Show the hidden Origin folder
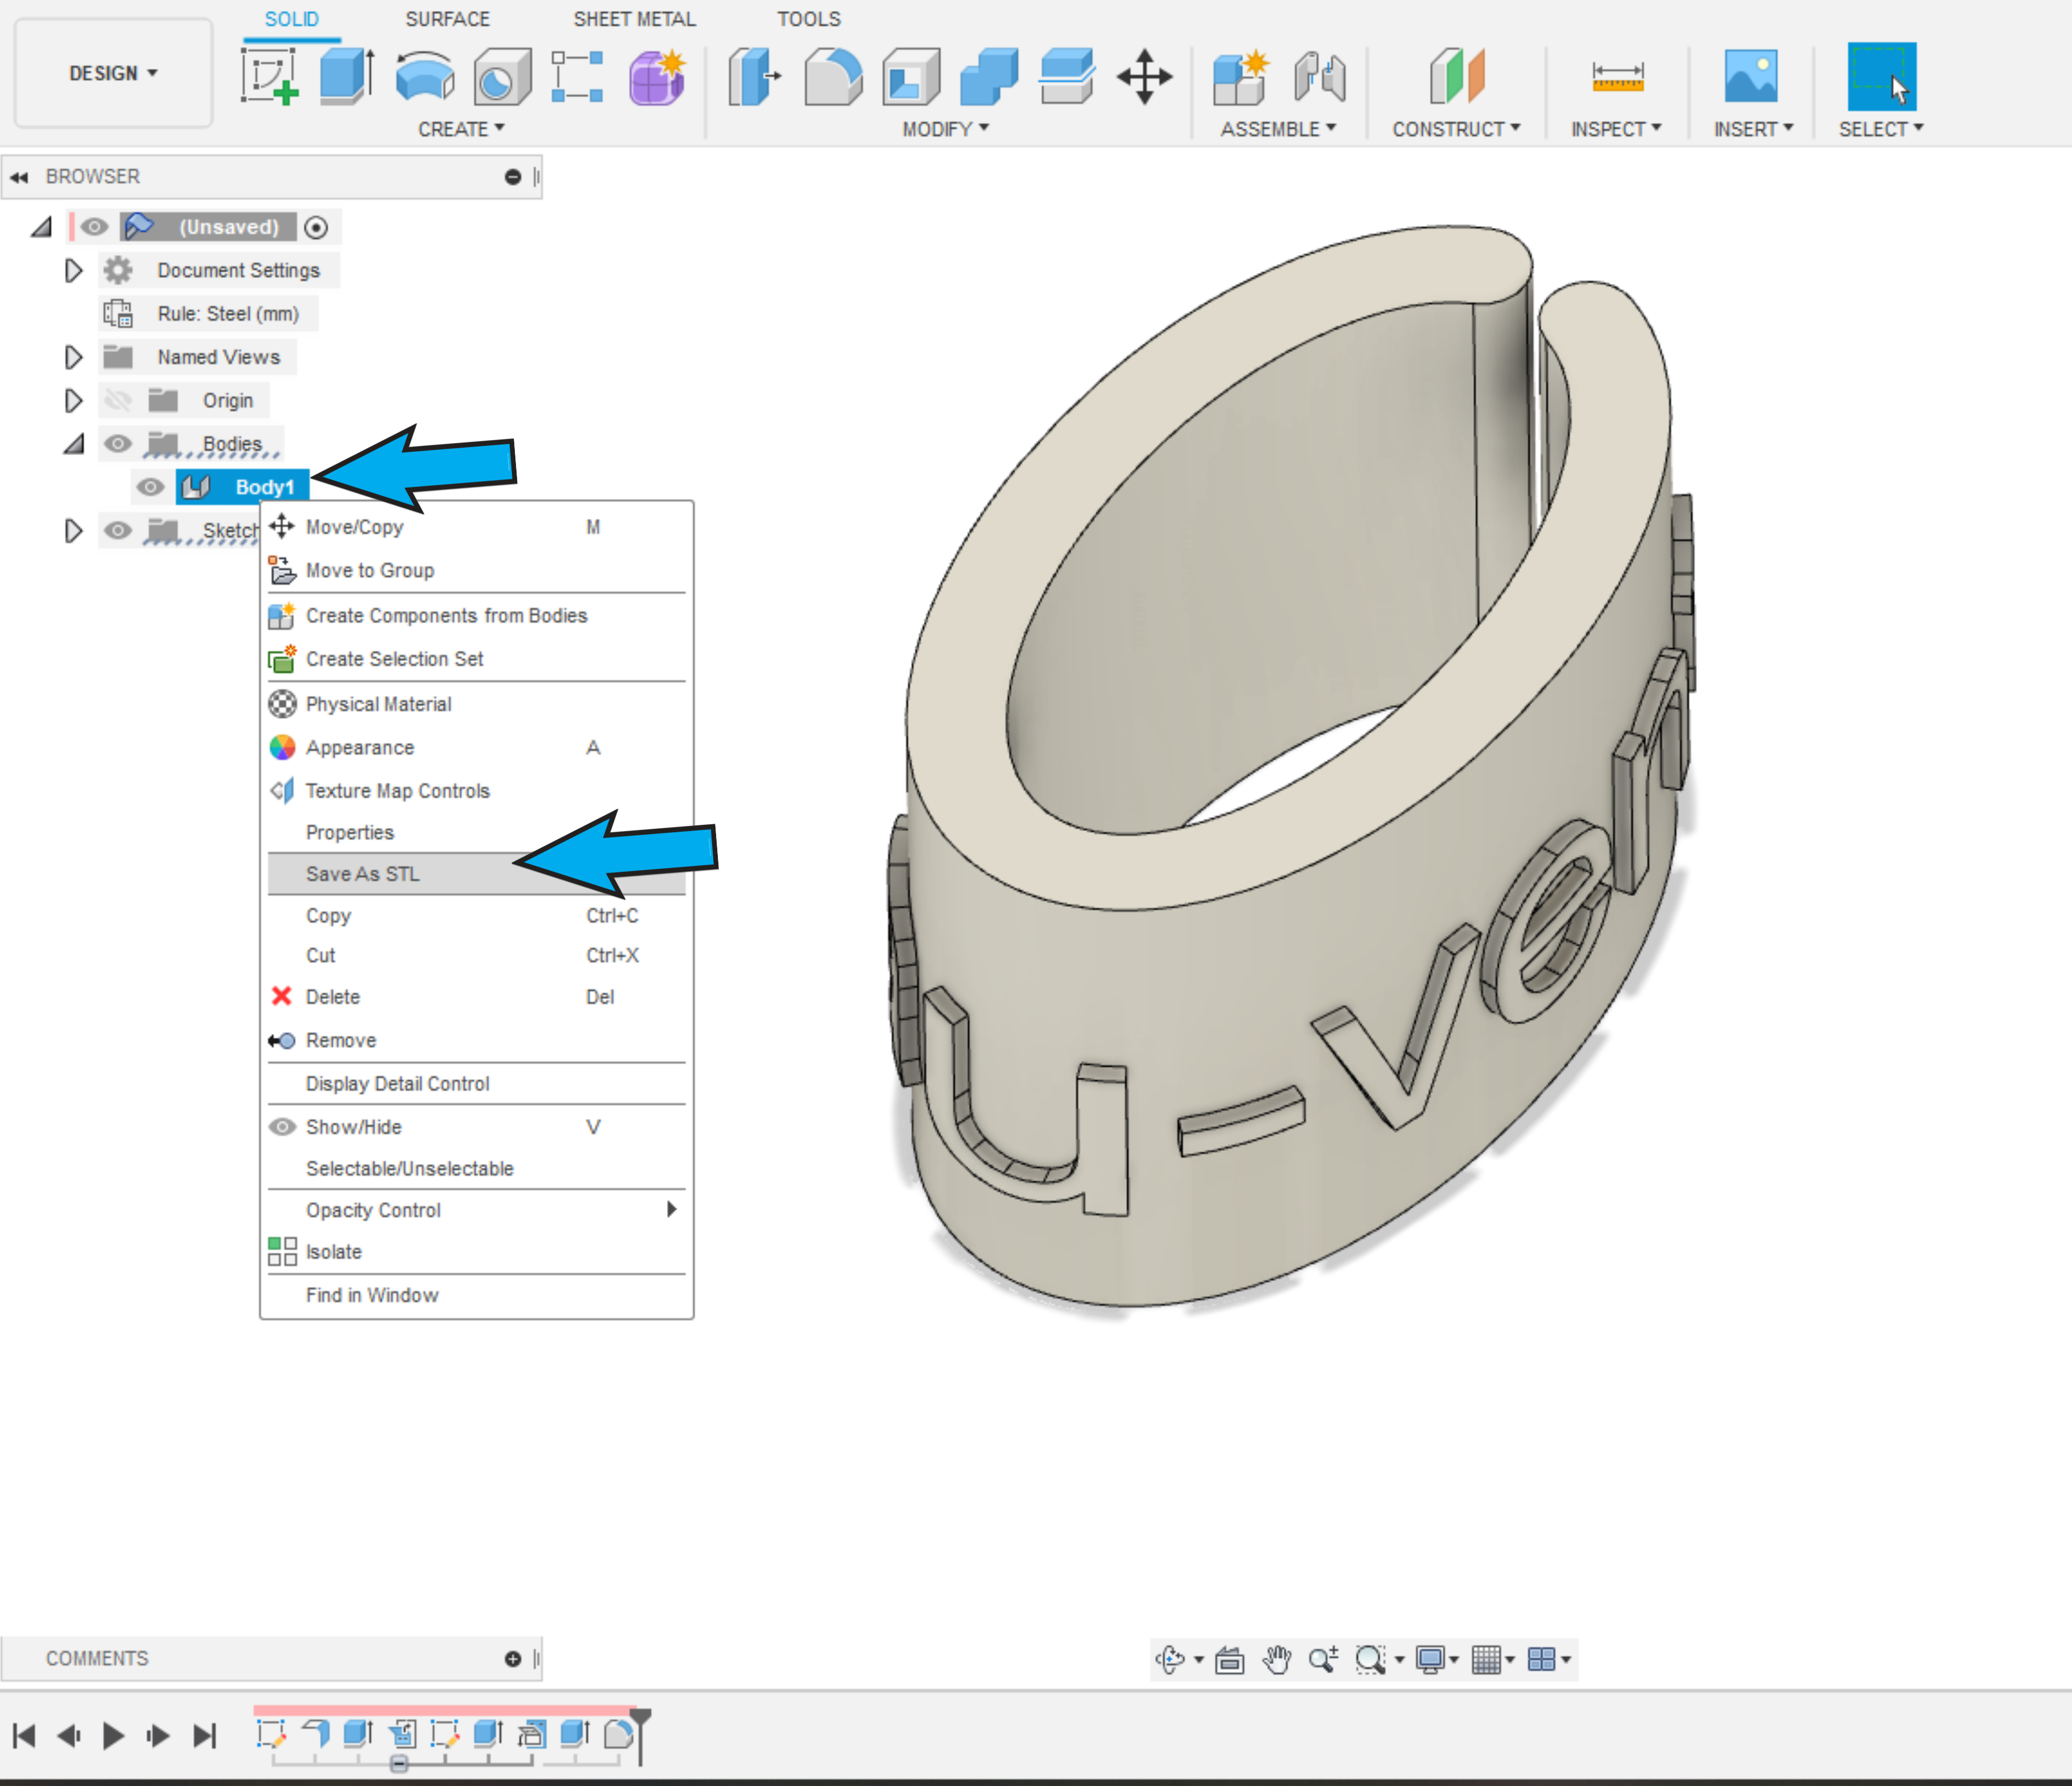The width and height of the screenshot is (2072, 1786). click(118, 400)
